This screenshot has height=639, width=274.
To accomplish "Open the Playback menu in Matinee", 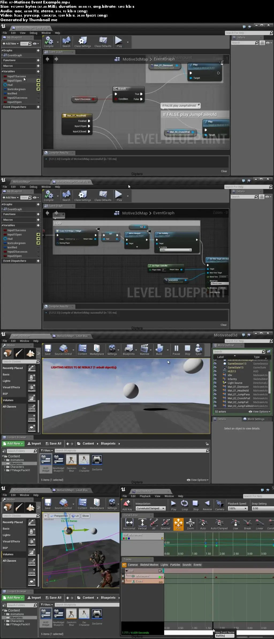I will pos(145,496).
